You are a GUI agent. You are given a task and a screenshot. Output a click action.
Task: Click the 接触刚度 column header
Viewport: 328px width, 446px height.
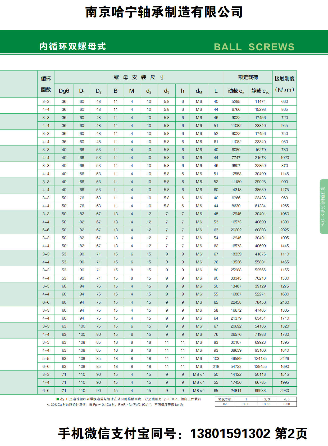[284, 84]
